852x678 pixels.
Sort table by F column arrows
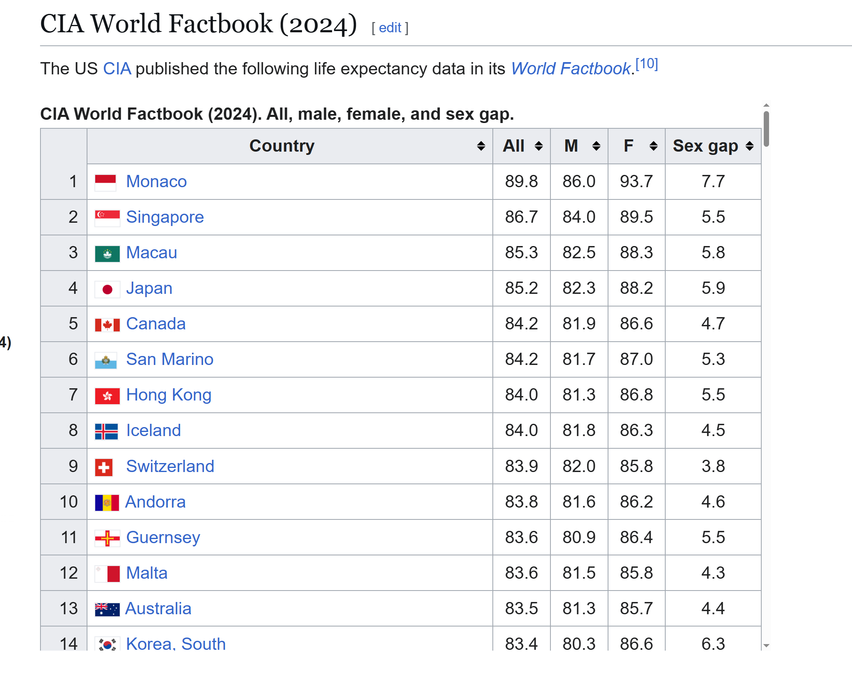click(653, 146)
